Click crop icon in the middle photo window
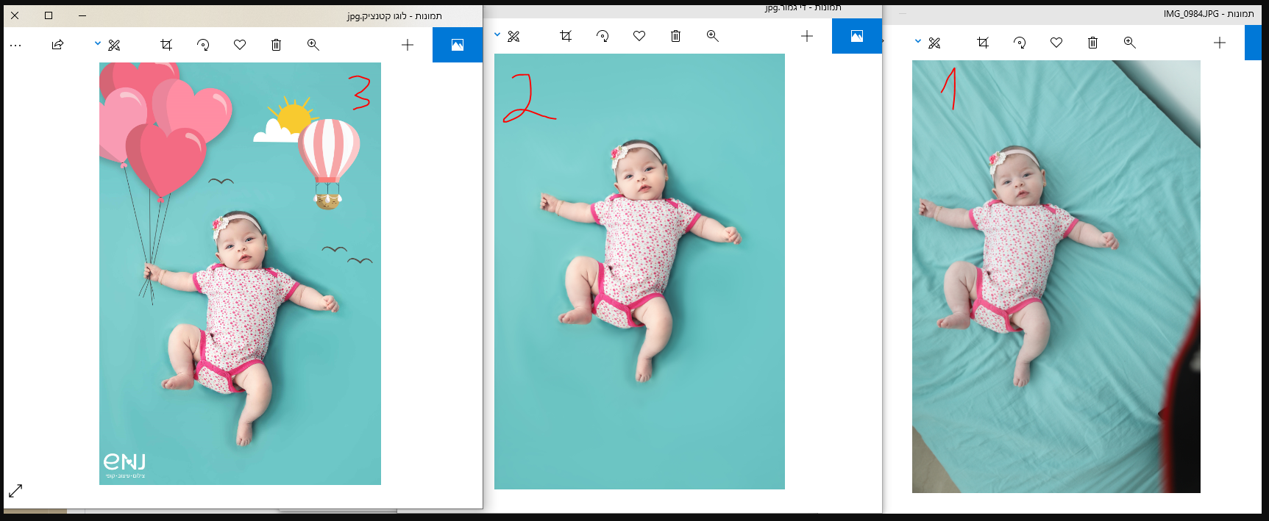1269x521 pixels. coord(566,36)
